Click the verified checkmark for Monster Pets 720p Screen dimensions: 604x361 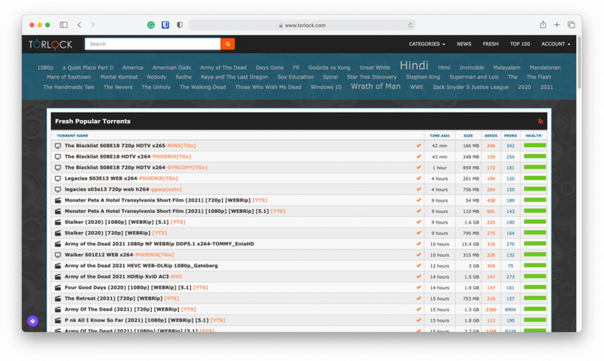click(418, 200)
